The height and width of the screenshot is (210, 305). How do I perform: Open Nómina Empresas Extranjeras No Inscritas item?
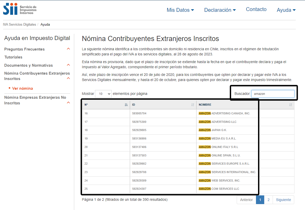[35, 100]
